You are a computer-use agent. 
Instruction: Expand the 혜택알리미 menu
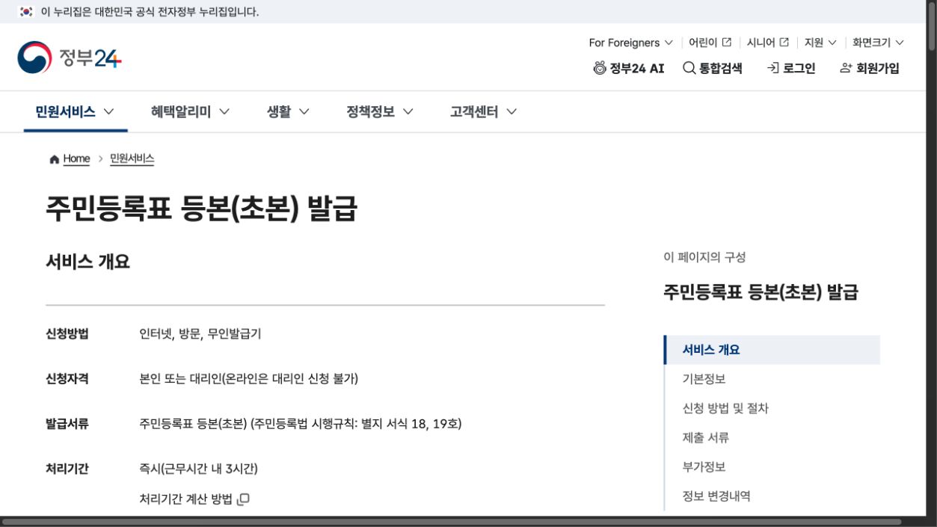coord(190,112)
